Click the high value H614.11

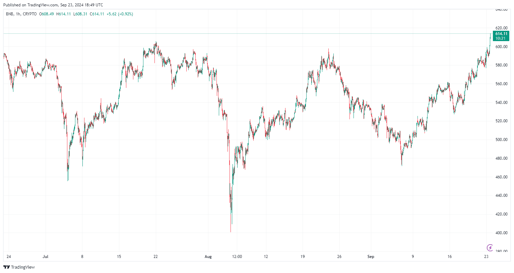click(64, 14)
